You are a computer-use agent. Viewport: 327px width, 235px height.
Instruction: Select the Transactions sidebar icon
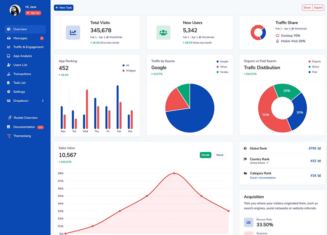tap(9, 74)
